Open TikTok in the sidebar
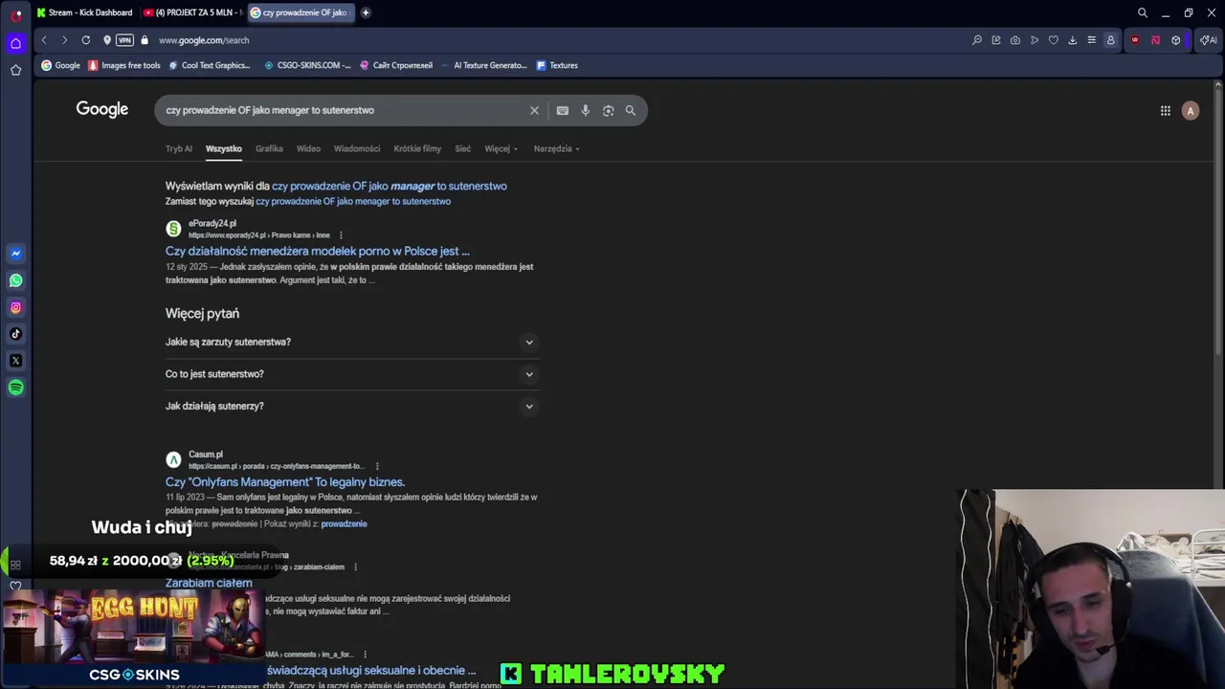This screenshot has height=689, width=1225. click(16, 334)
